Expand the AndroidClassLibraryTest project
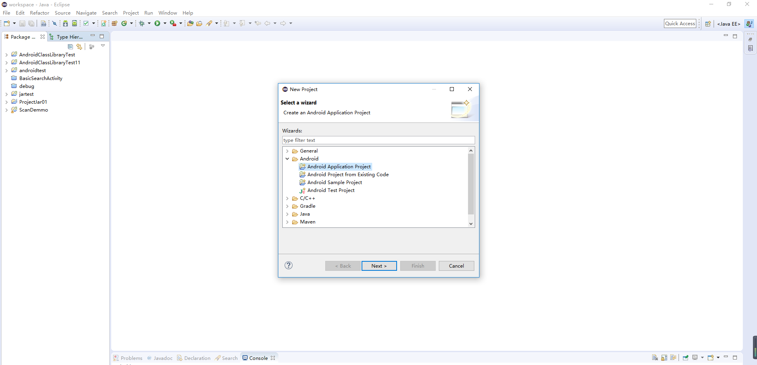757x365 pixels. tap(7, 55)
